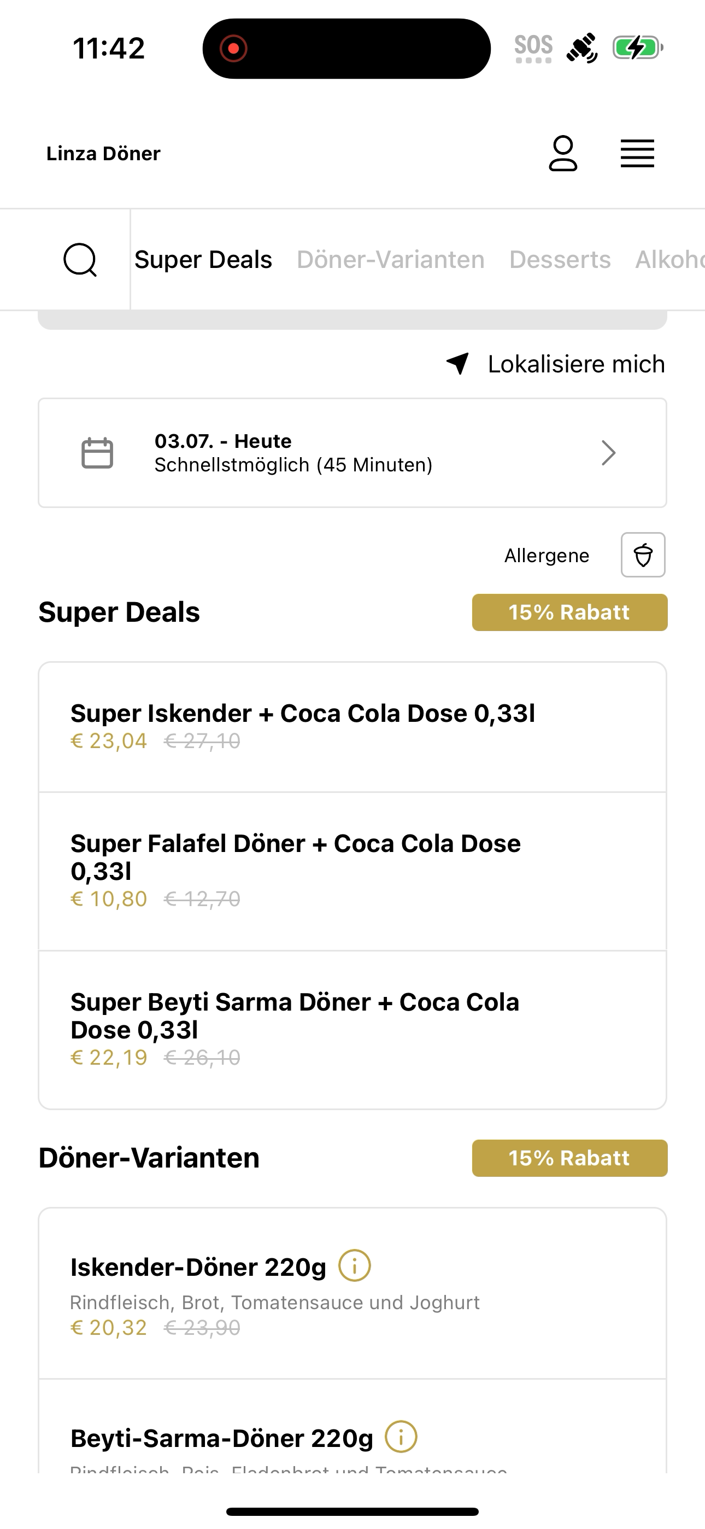Switch to the Desserts tab
This screenshot has width=705, height=1529.
coord(560,259)
